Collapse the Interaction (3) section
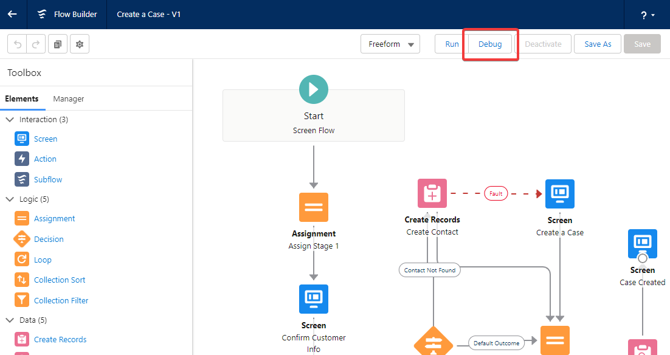The image size is (670, 355). tap(10, 120)
